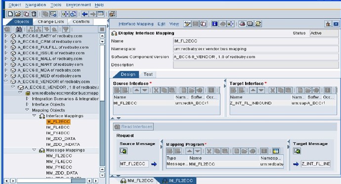Open the View menu in mapping editor
This screenshot has height=184, width=341.
coord(174,24)
